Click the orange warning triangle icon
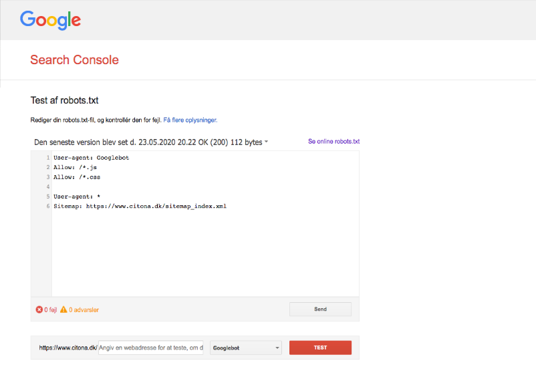The image size is (536, 377). coord(63,309)
